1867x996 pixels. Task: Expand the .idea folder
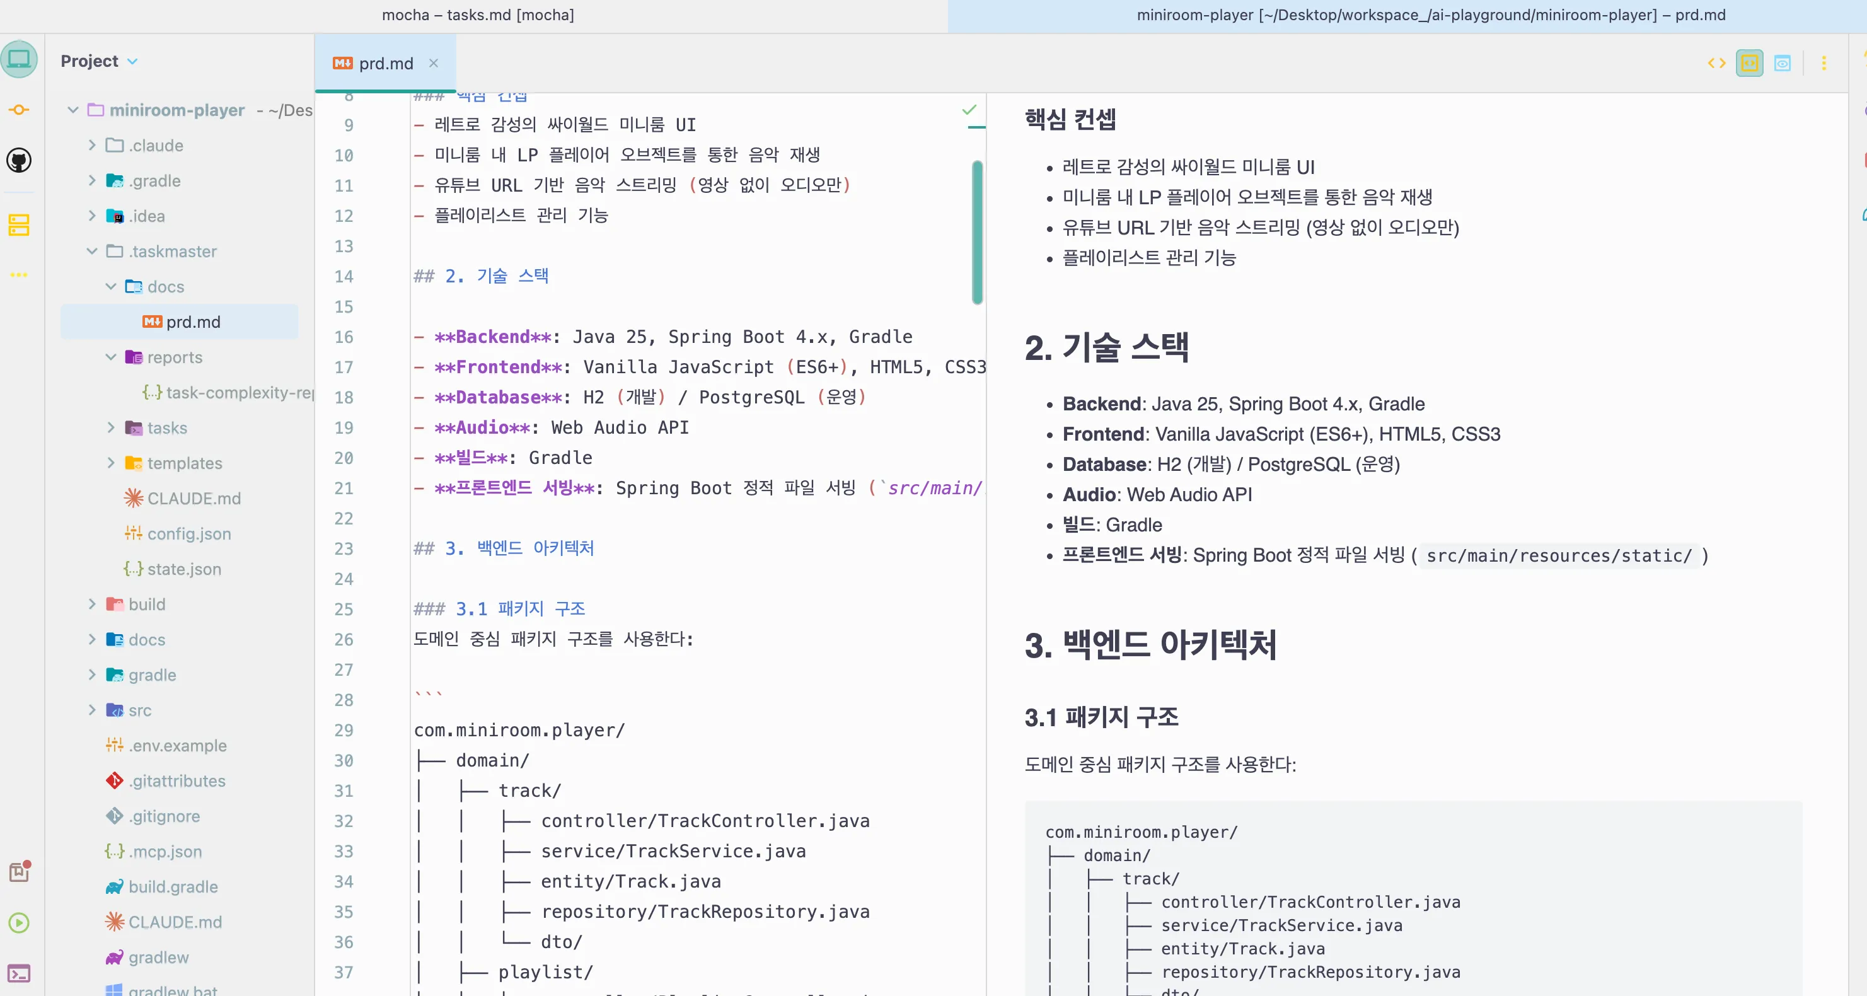point(91,216)
